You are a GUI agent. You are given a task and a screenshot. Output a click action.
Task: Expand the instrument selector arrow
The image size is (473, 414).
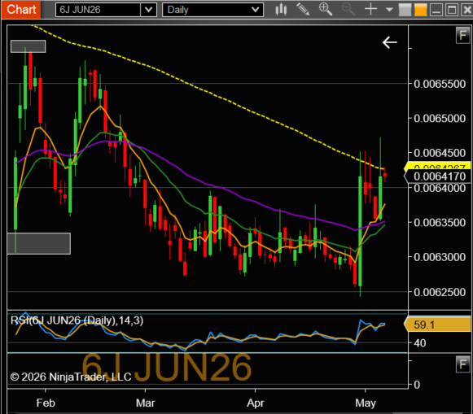(x=148, y=10)
